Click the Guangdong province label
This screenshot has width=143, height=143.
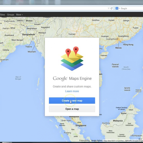[123, 36]
